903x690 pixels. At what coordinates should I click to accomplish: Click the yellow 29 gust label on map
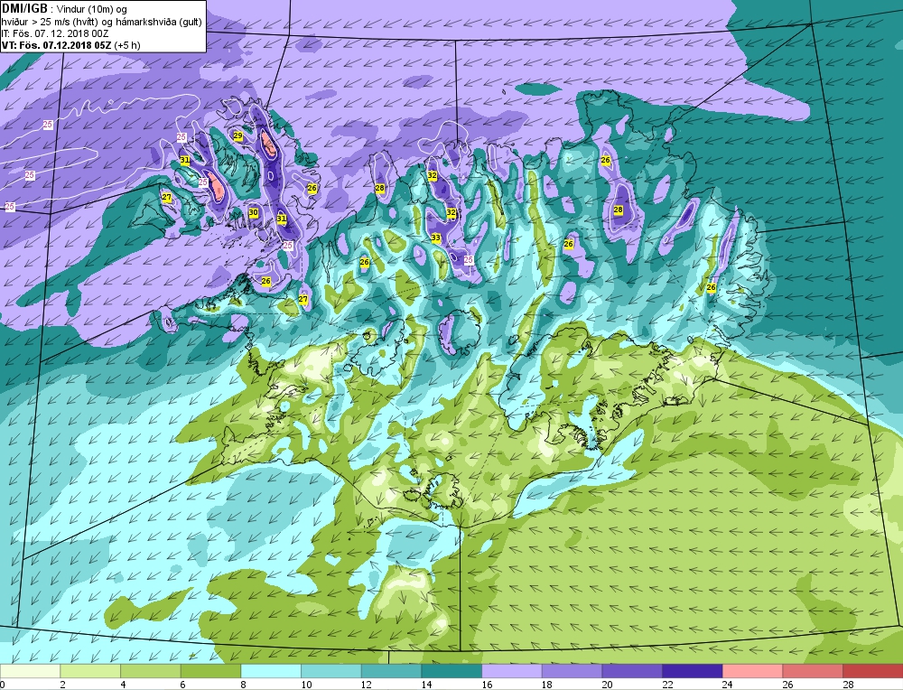(237, 136)
